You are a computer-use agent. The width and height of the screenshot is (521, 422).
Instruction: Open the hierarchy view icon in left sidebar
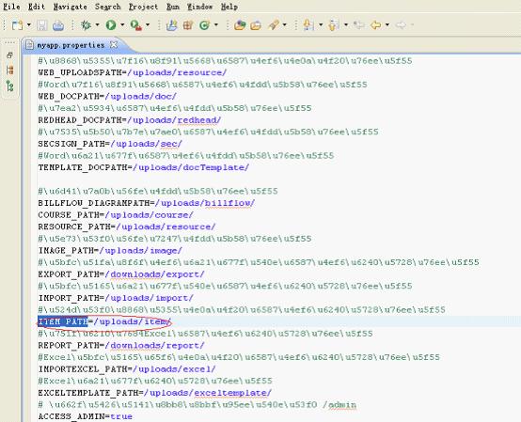coord(10,86)
